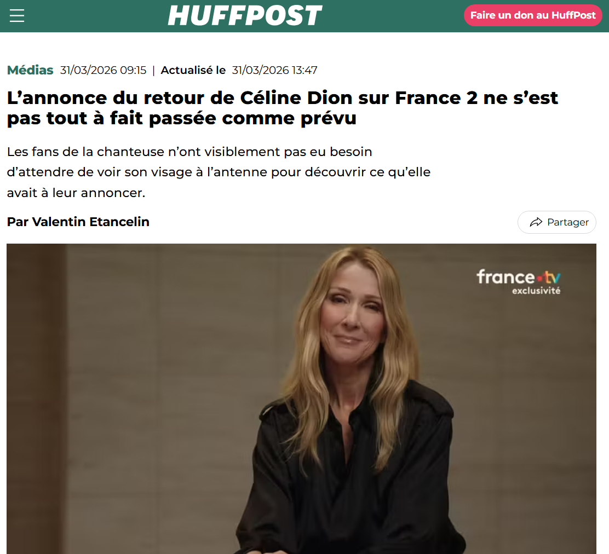The height and width of the screenshot is (554, 609).
Task: Open the Partager share button
Action: (556, 222)
